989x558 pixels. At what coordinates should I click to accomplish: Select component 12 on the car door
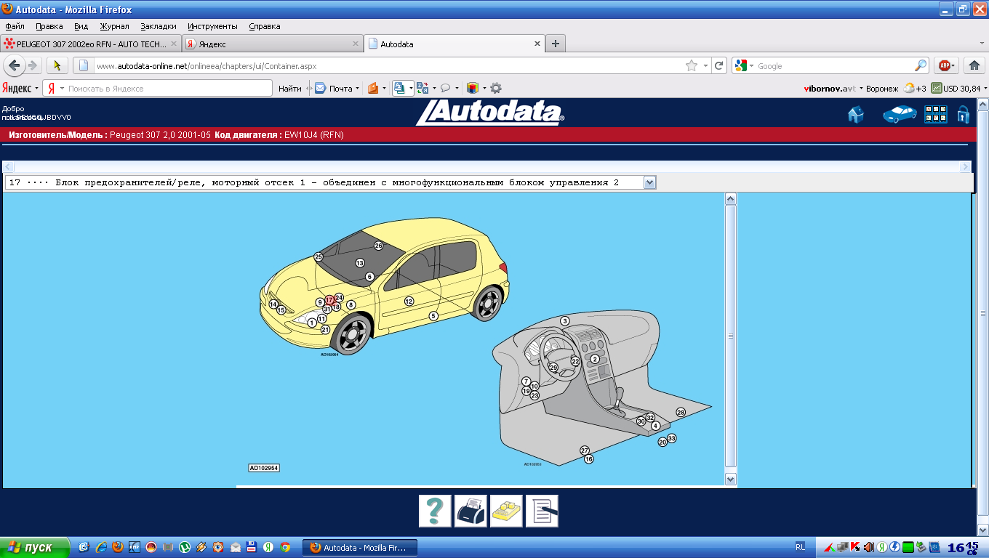(x=409, y=301)
